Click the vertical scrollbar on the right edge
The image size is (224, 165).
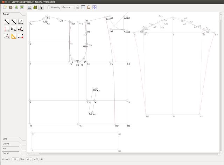(x=221, y=83)
